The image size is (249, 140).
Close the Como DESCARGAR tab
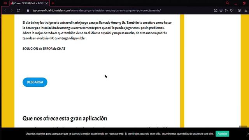(47, 3)
